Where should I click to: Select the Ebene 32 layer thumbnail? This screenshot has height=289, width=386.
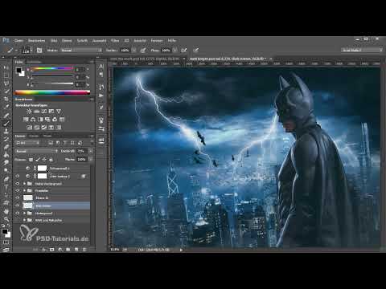pyautogui.click(x=28, y=197)
